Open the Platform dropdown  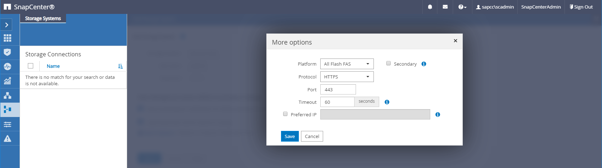(x=347, y=64)
